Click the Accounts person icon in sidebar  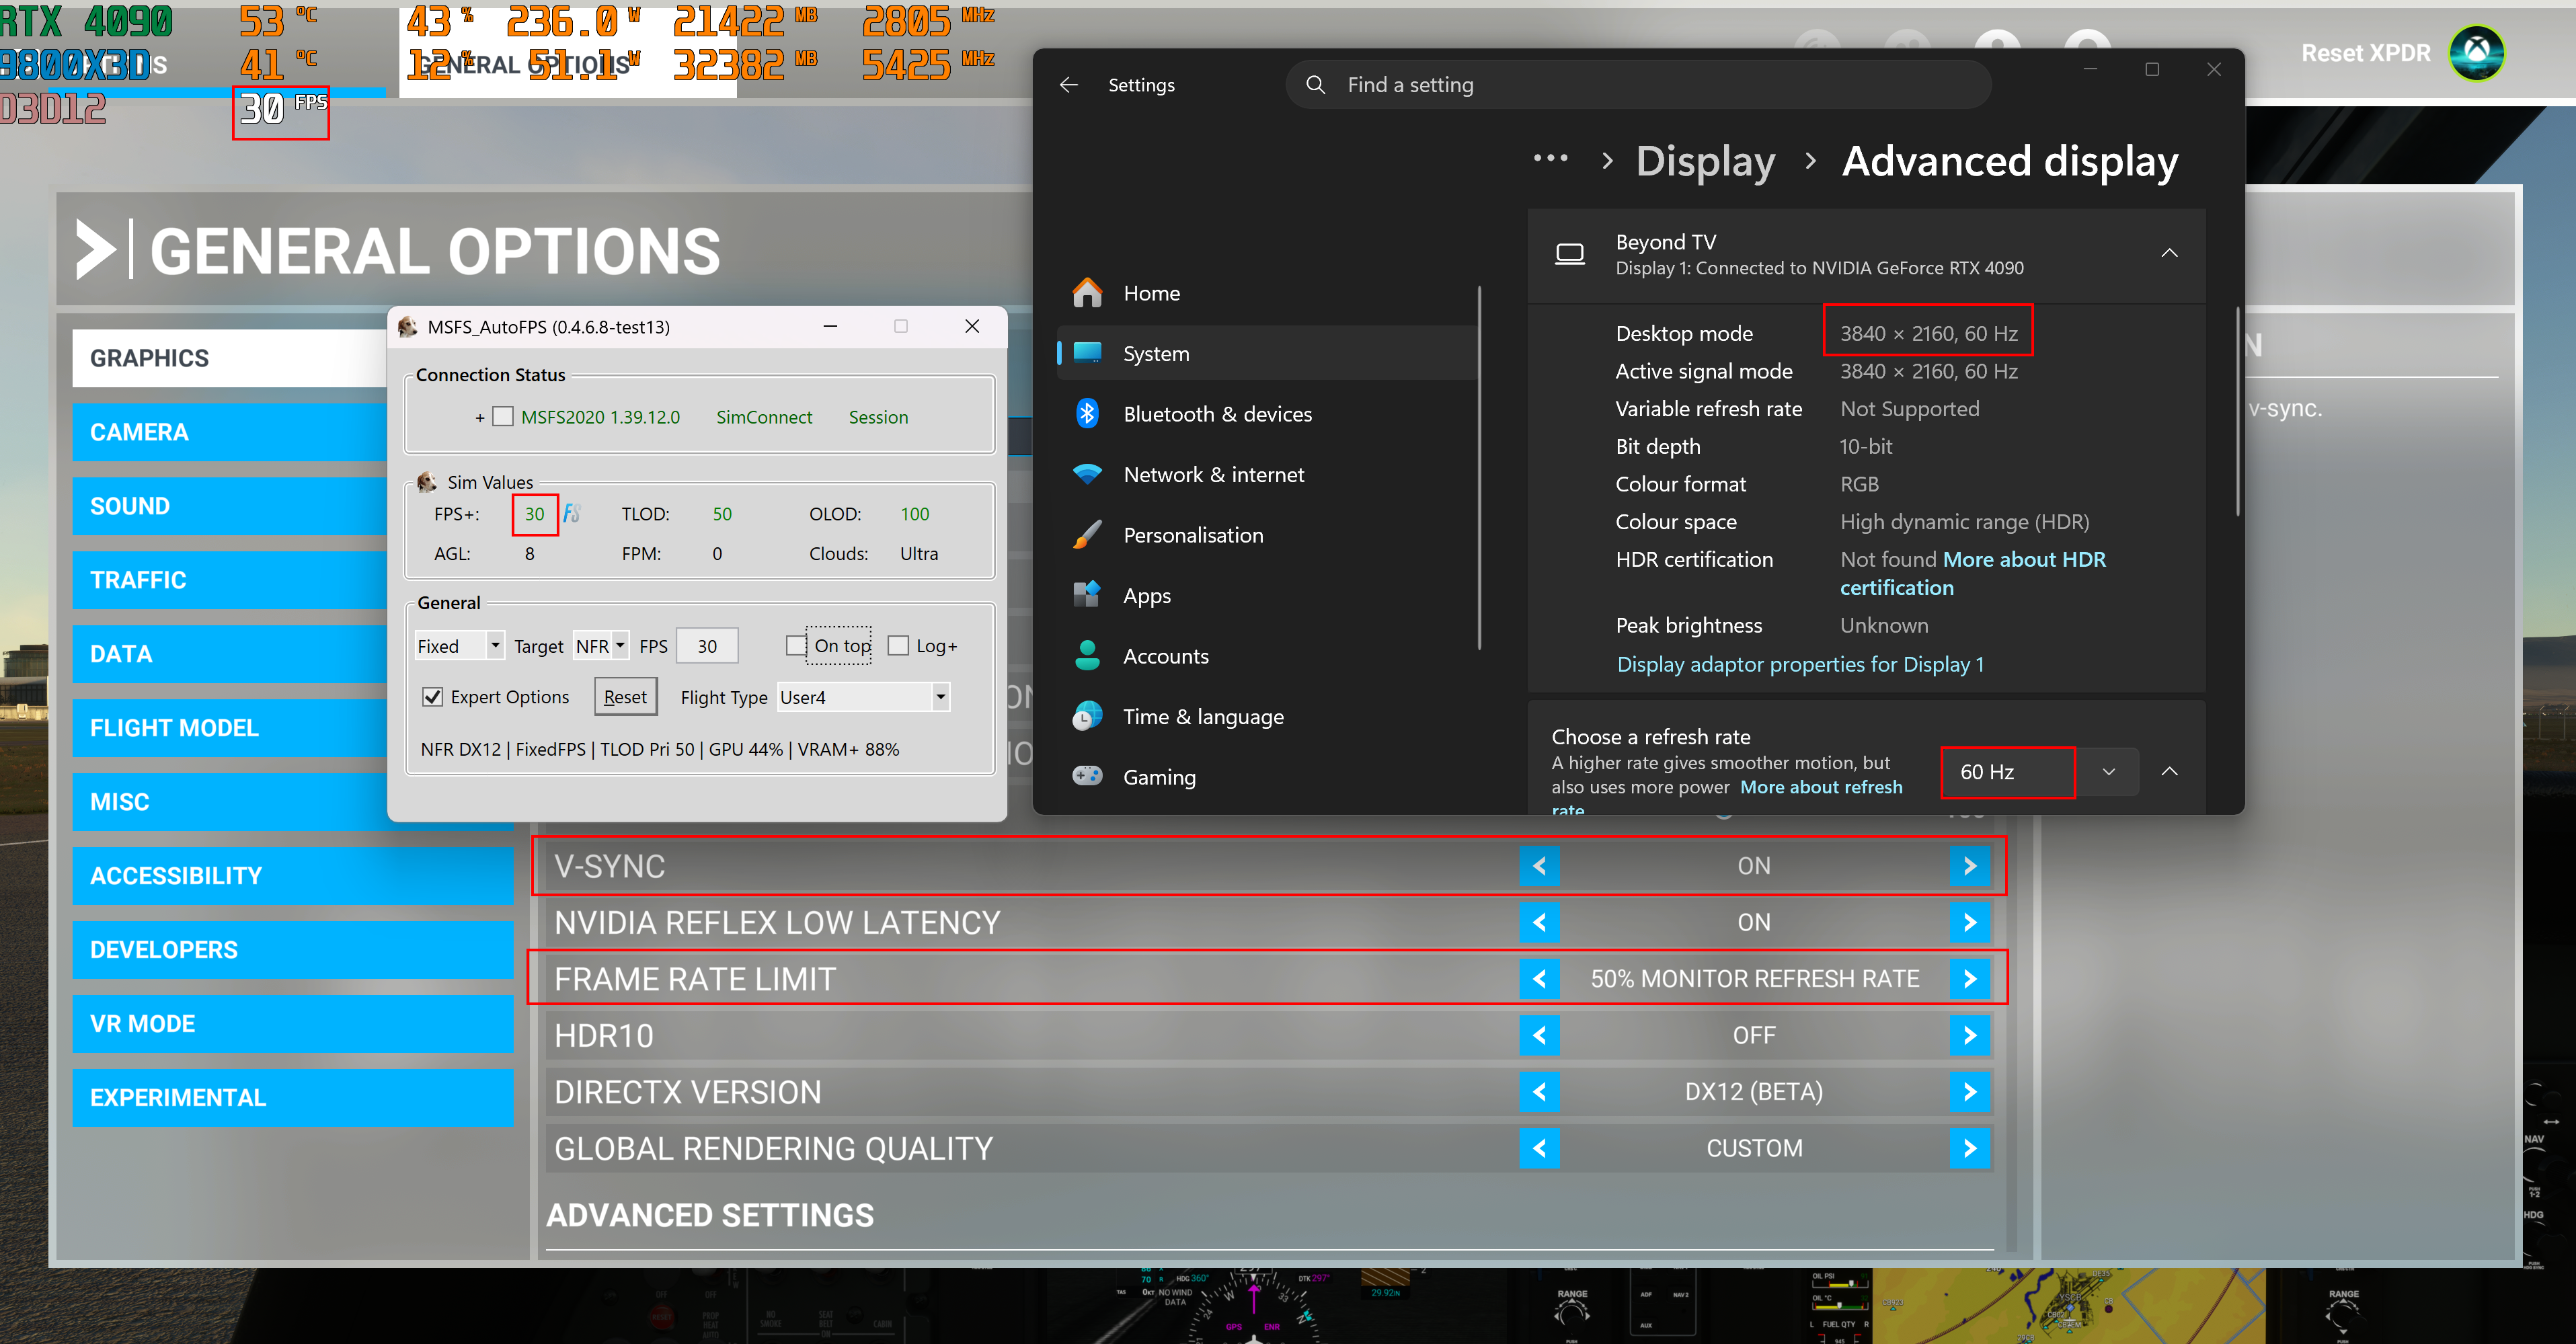pyautogui.click(x=1087, y=656)
